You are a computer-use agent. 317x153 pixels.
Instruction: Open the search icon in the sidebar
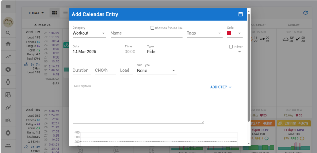click(8, 33)
